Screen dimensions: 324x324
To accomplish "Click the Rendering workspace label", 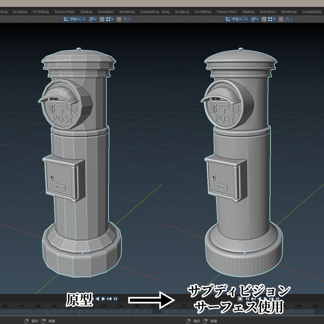I will point(127,11).
